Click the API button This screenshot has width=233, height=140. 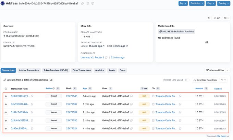pyautogui.click(x=217, y=18)
